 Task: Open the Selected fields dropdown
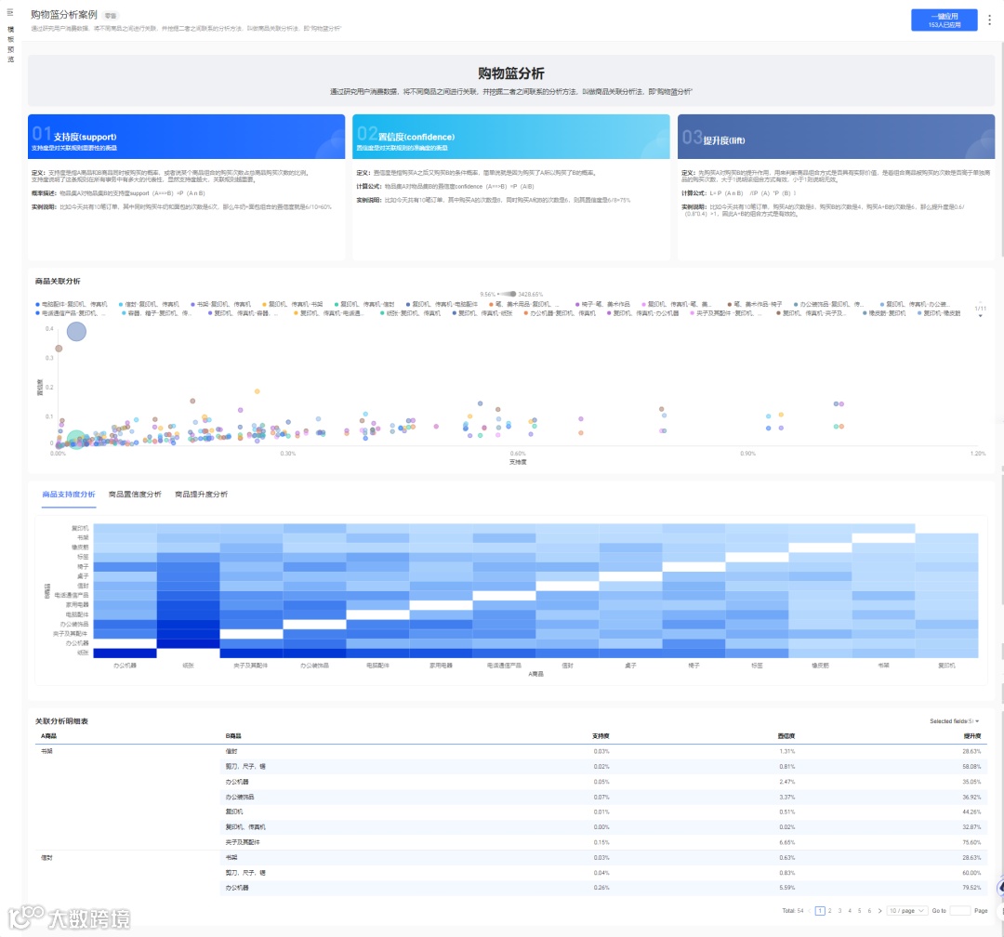pyautogui.click(x=954, y=721)
